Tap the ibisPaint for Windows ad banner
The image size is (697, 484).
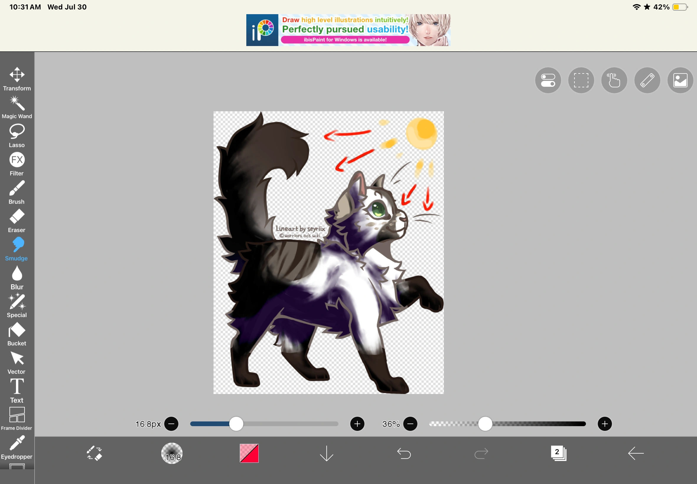[348, 30]
